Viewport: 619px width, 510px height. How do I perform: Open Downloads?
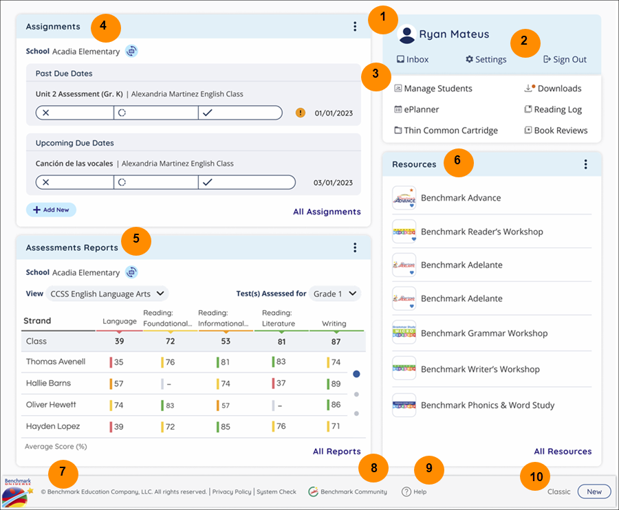coord(553,89)
